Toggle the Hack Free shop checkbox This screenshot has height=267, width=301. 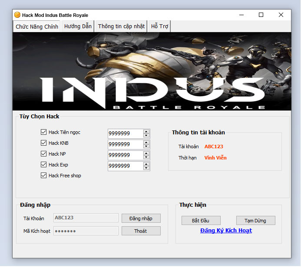43,176
